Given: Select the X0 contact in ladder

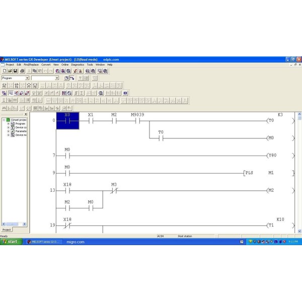Looking at the screenshot, I should click(67, 121).
